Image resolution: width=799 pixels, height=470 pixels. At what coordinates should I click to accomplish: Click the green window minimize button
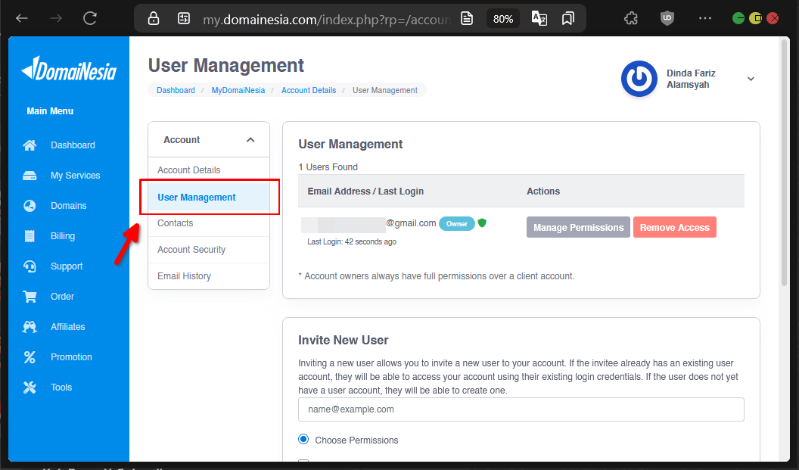(738, 18)
